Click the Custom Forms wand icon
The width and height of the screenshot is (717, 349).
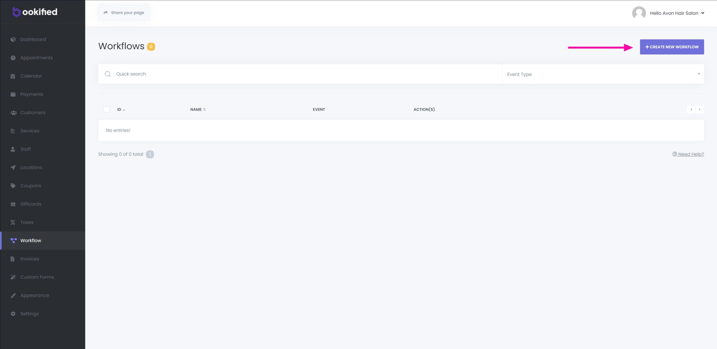point(13,277)
